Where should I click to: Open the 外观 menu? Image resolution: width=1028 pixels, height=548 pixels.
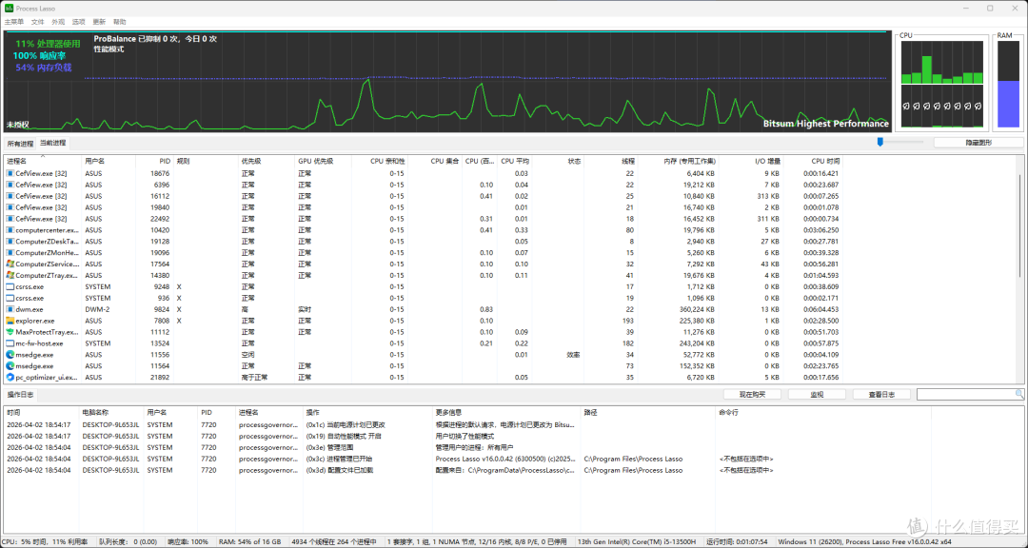(58, 22)
